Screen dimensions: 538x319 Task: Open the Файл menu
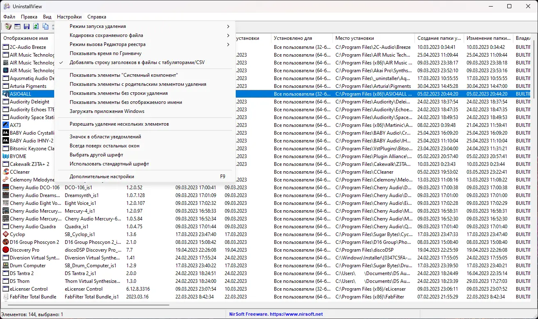tap(9, 17)
